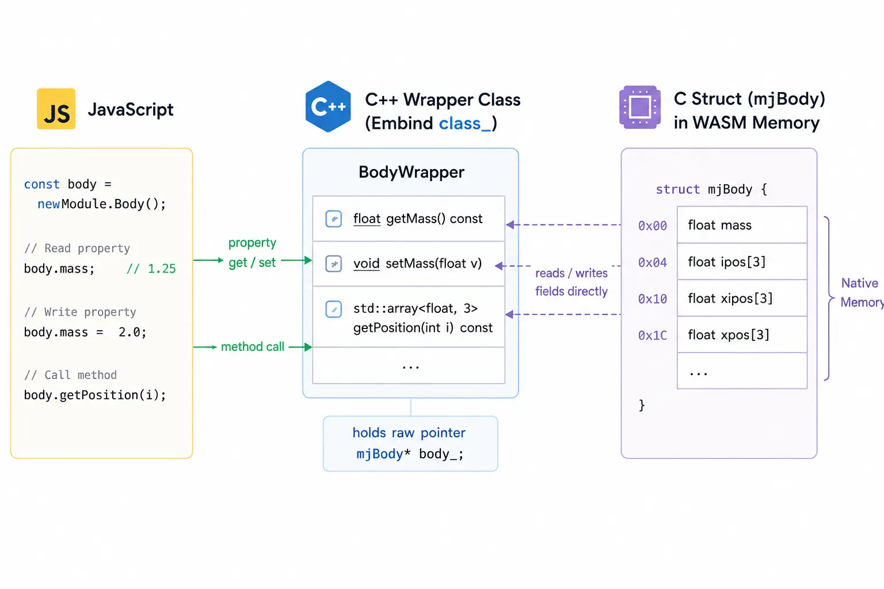Click the 'in WASM Memory' subtitle
The height and width of the screenshot is (589, 884).
pyautogui.click(x=746, y=123)
